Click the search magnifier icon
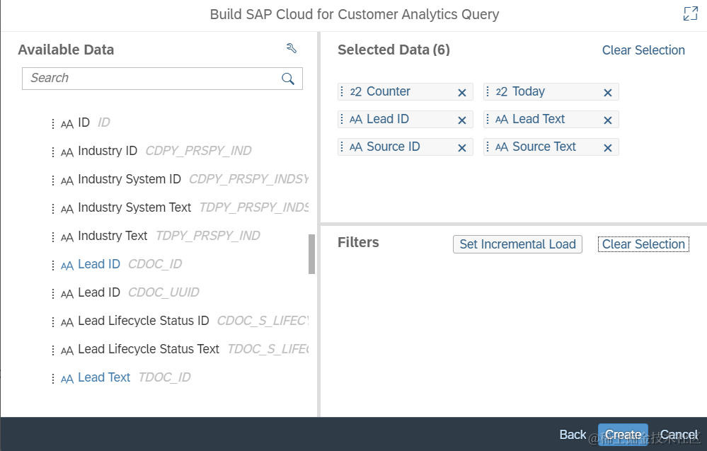 coord(288,79)
